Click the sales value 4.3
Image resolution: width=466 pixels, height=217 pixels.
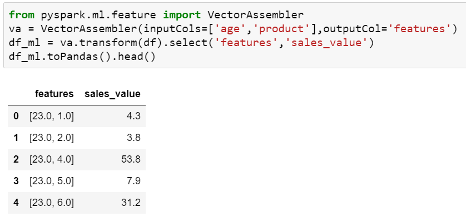[x=133, y=116]
